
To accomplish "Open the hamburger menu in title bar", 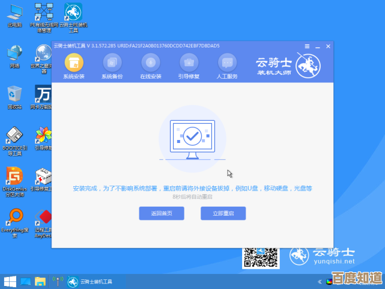I will point(307,46).
